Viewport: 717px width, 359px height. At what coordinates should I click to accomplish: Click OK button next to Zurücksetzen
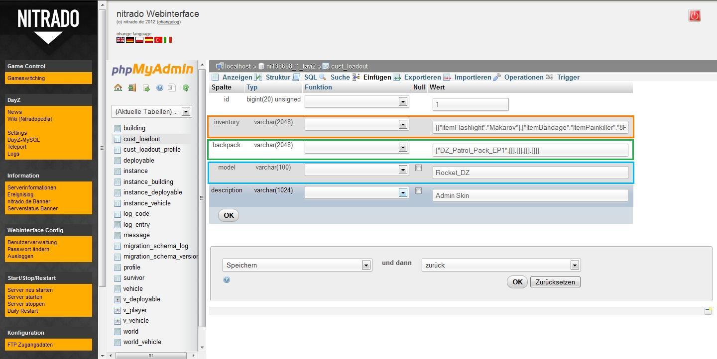pyautogui.click(x=517, y=282)
